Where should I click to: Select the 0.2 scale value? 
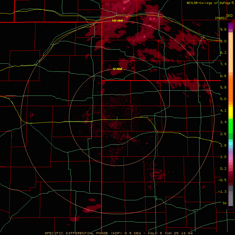point(223,169)
